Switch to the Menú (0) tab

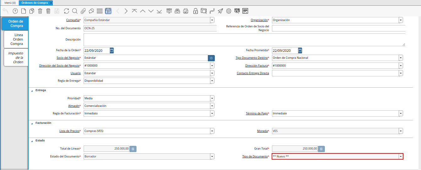pos(10,3)
